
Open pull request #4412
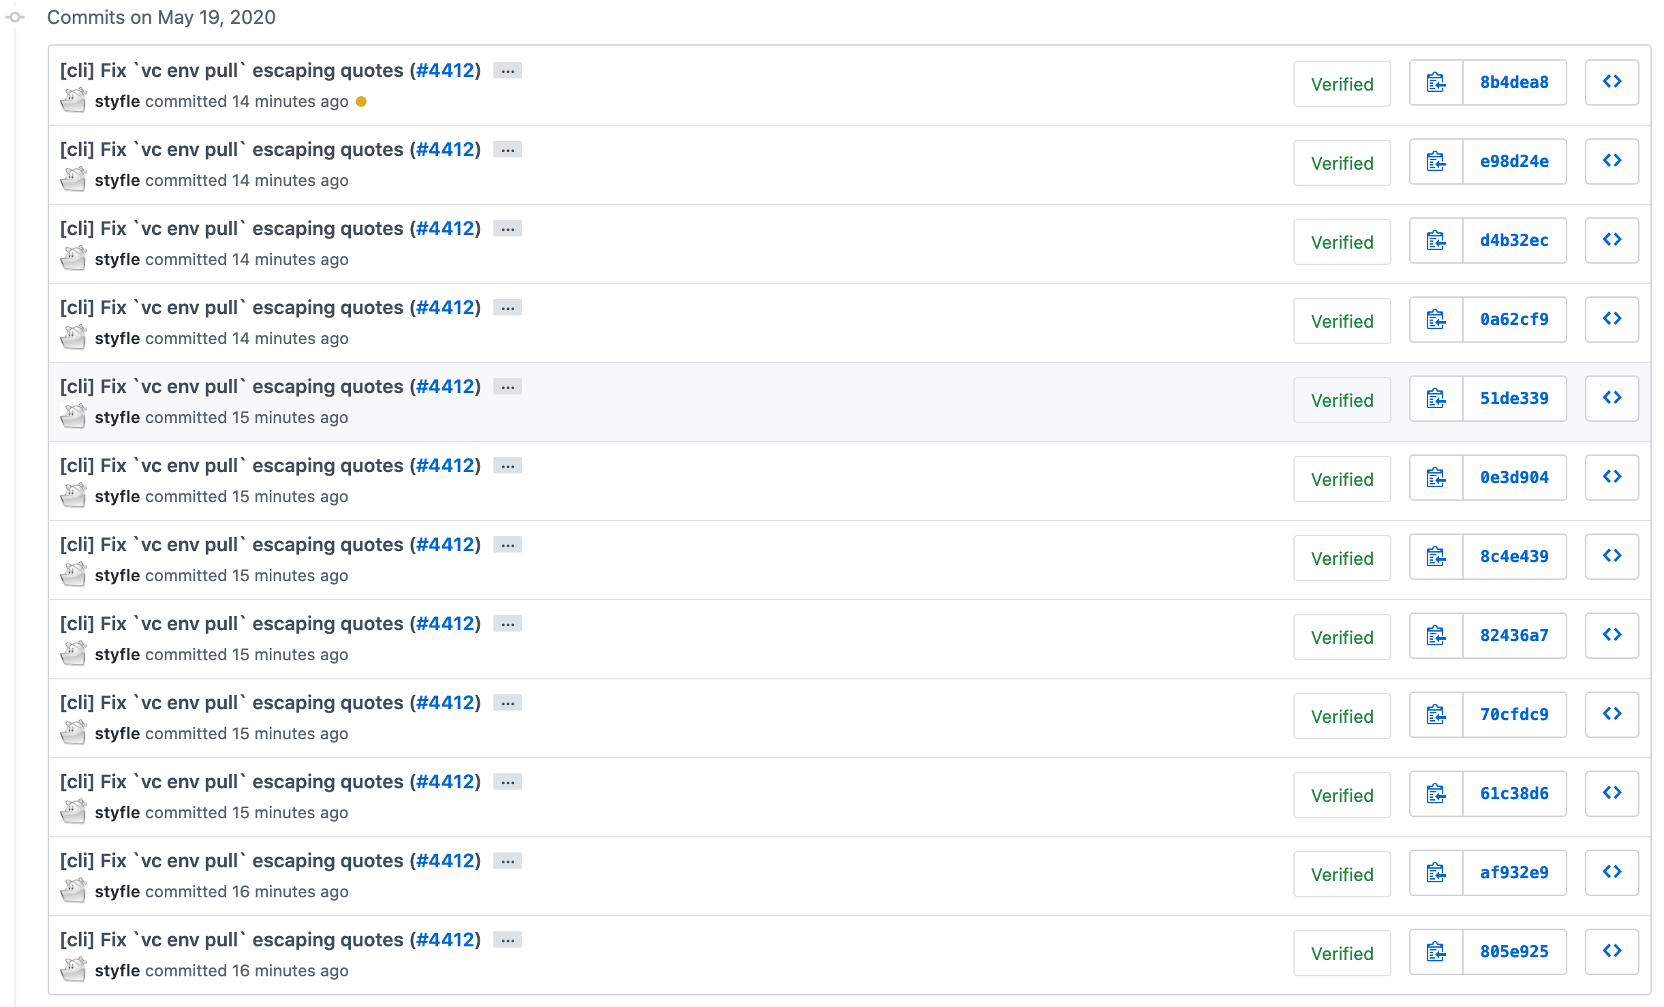pyautogui.click(x=446, y=70)
